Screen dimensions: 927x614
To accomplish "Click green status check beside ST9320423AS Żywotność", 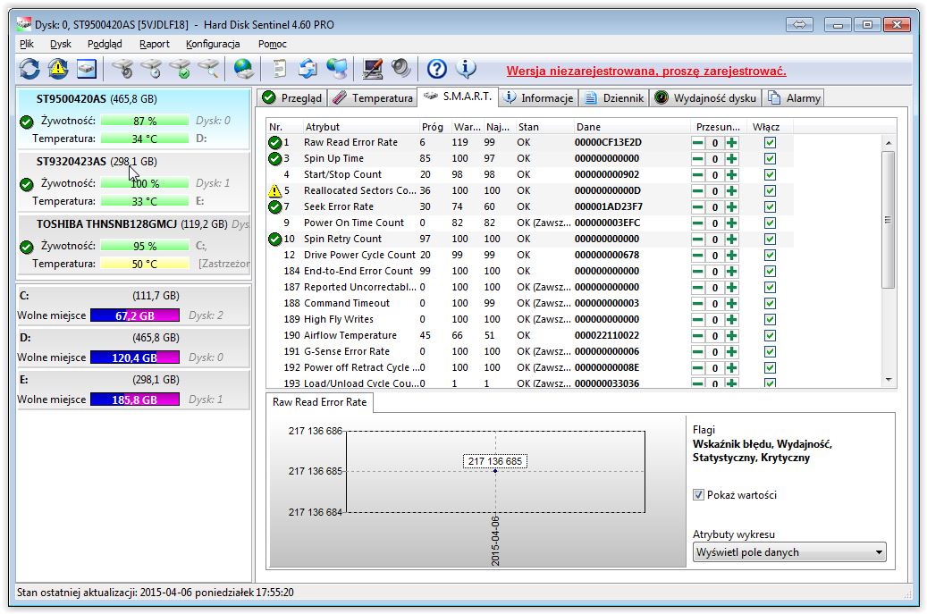I will click(27, 184).
